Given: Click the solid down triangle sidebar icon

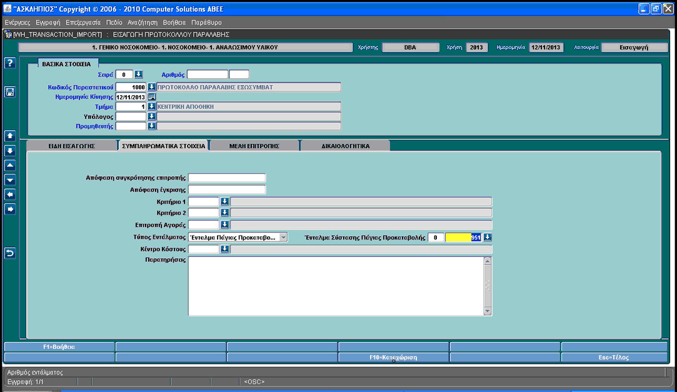Looking at the screenshot, I should (10, 180).
